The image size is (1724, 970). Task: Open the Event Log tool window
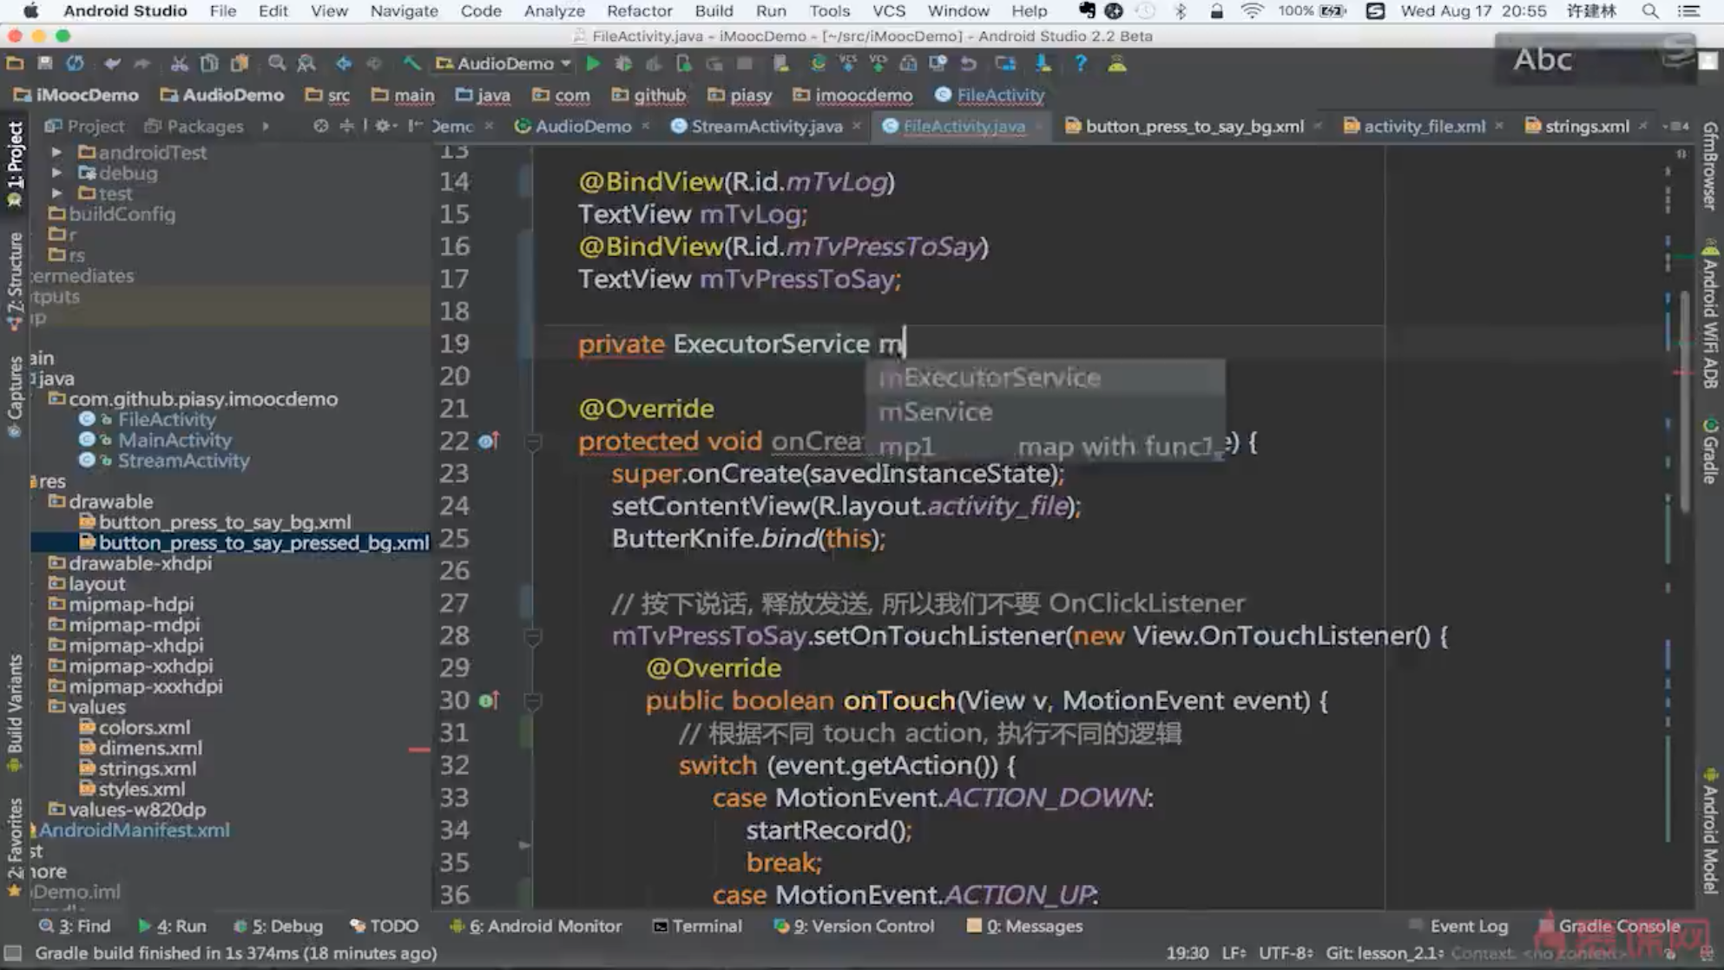[x=1458, y=926]
